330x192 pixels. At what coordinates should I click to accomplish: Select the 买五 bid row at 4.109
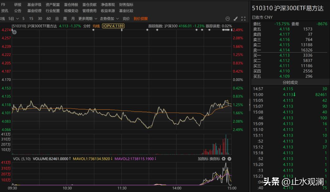[x=290, y=76]
